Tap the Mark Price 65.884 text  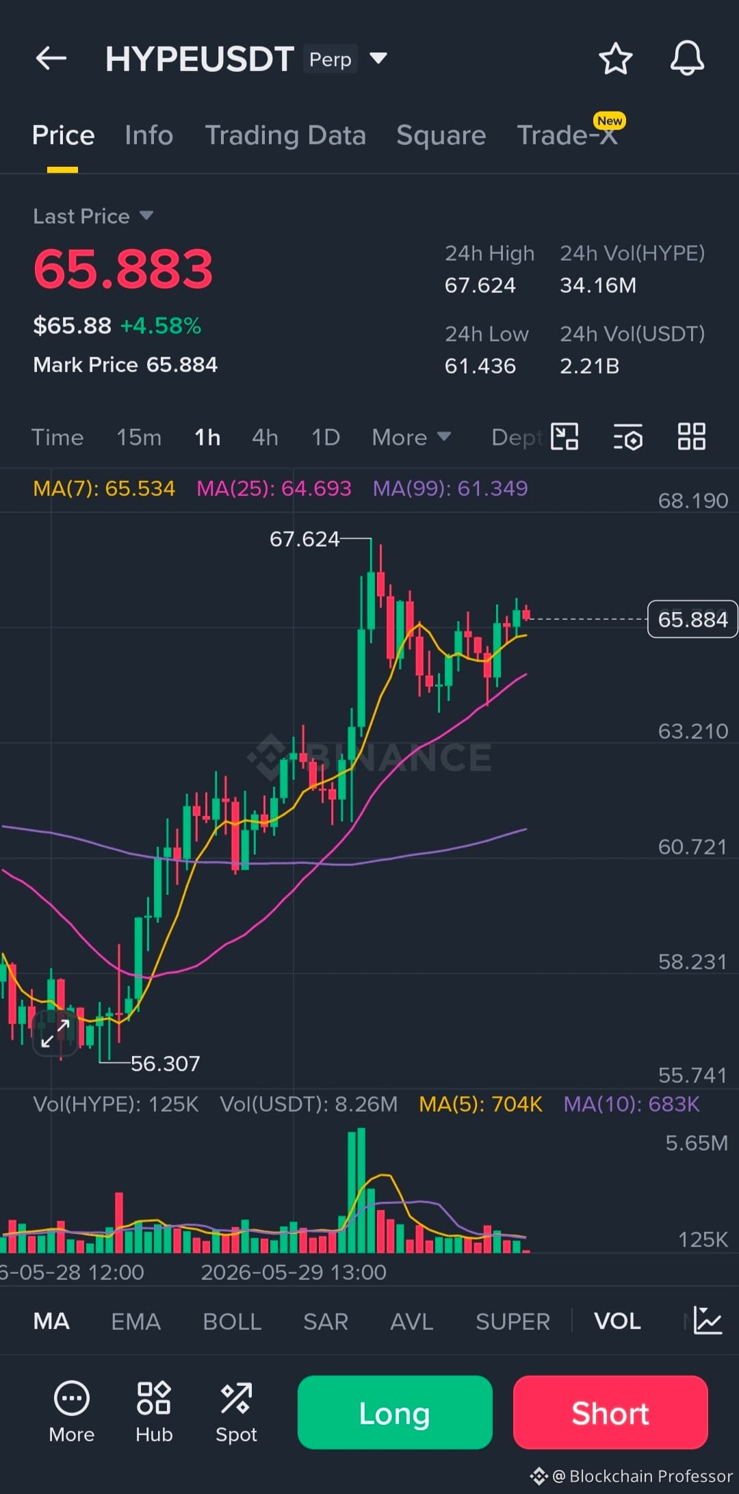tap(125, 365)
